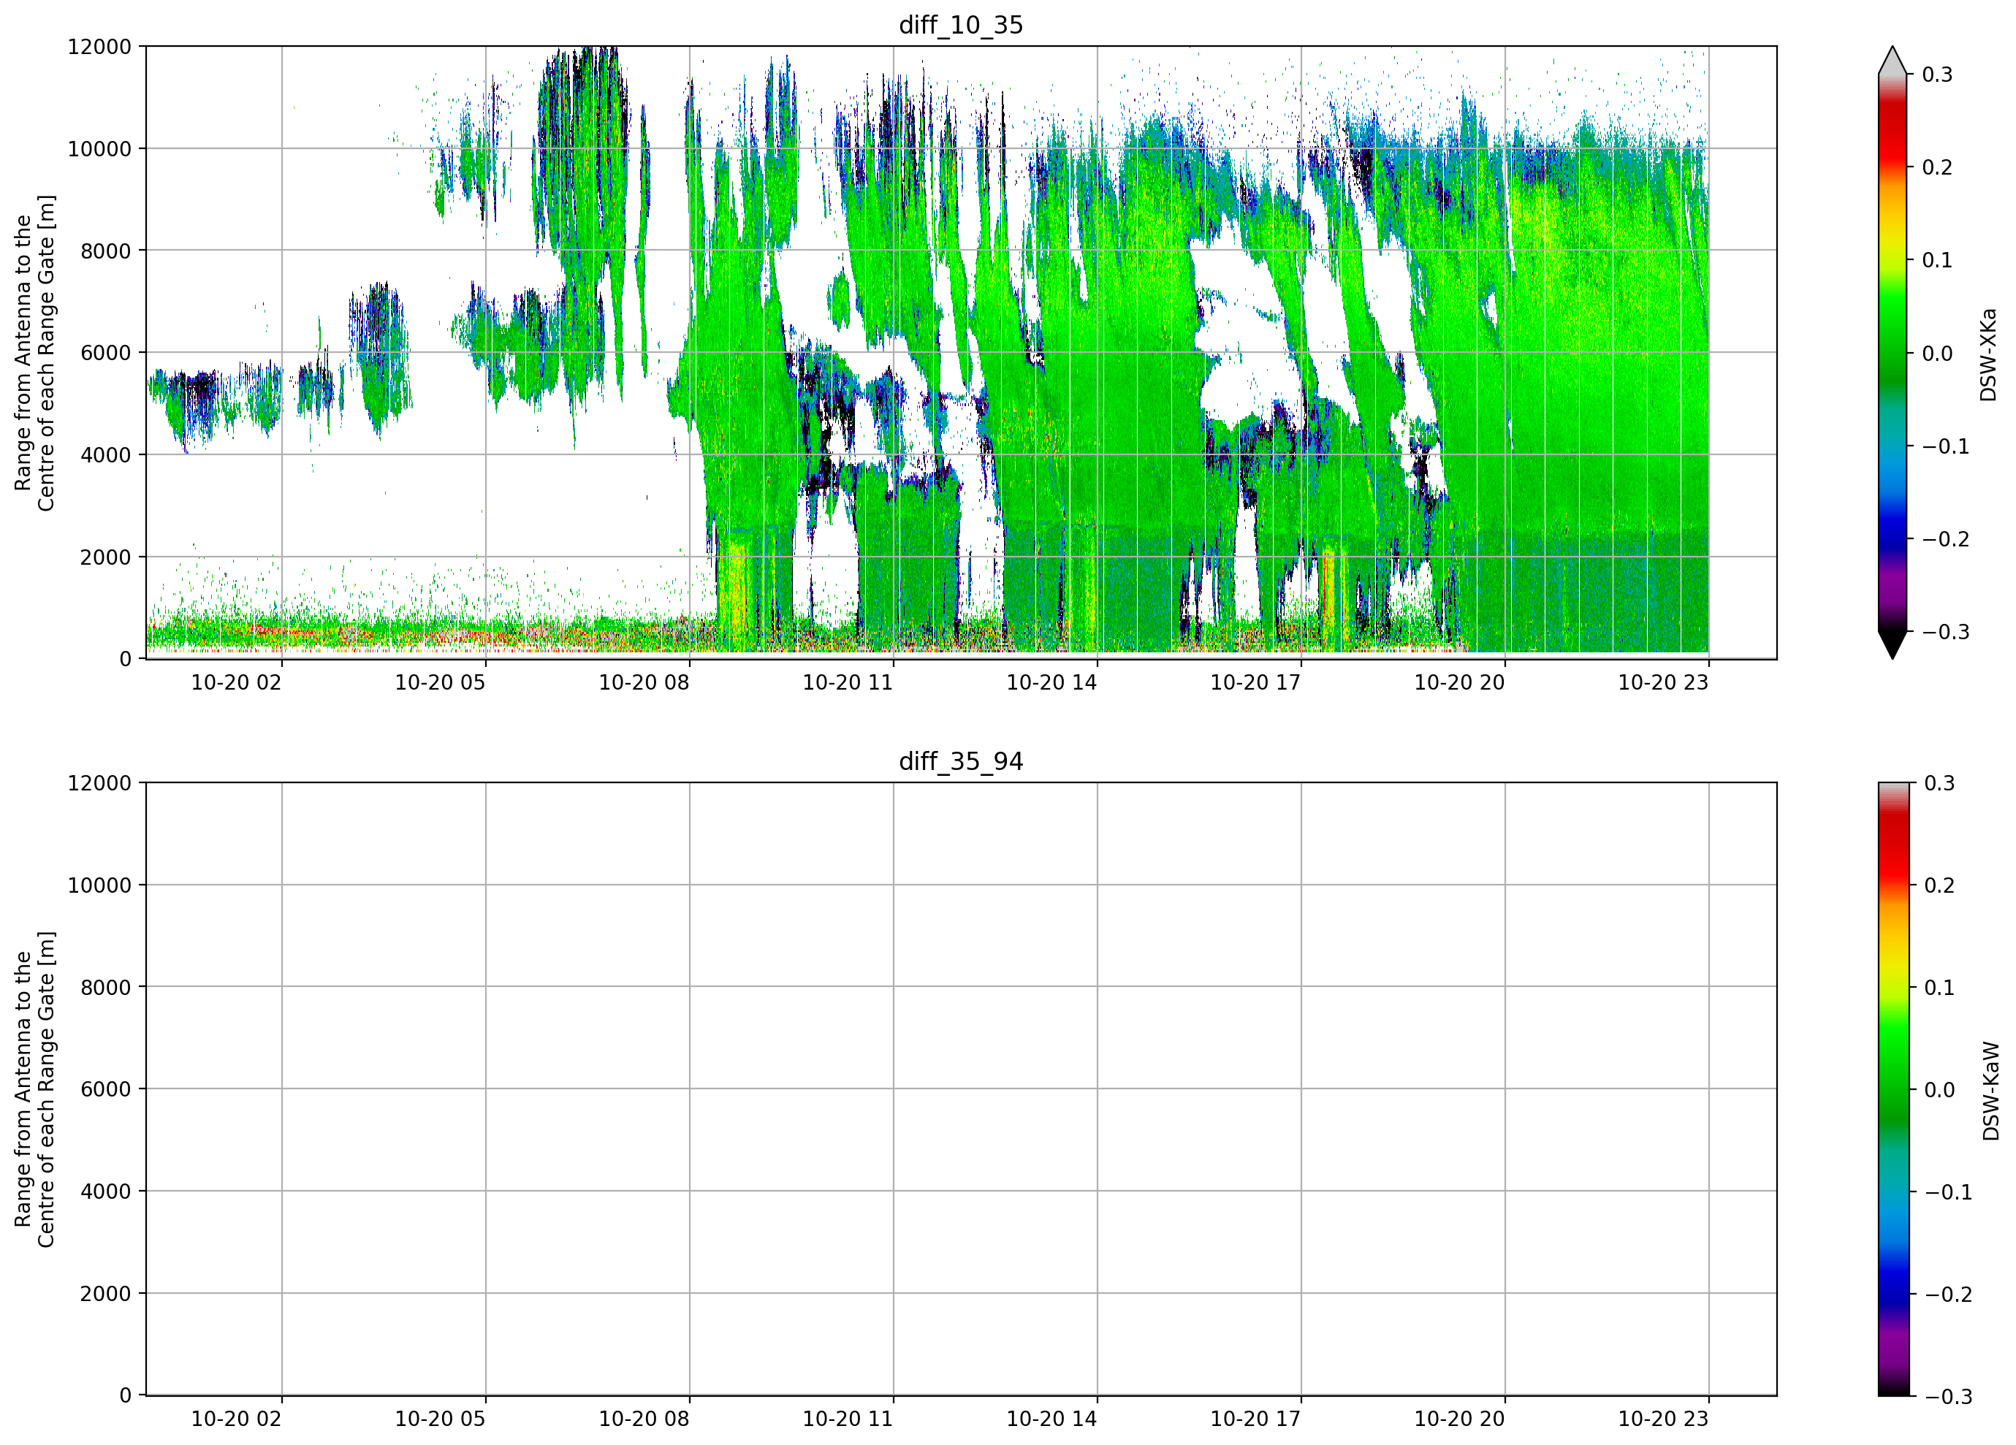This screenshot has height=1445, width=2016.
Task: Click the diff_35_94 plot title
Action: click(961, 762)
